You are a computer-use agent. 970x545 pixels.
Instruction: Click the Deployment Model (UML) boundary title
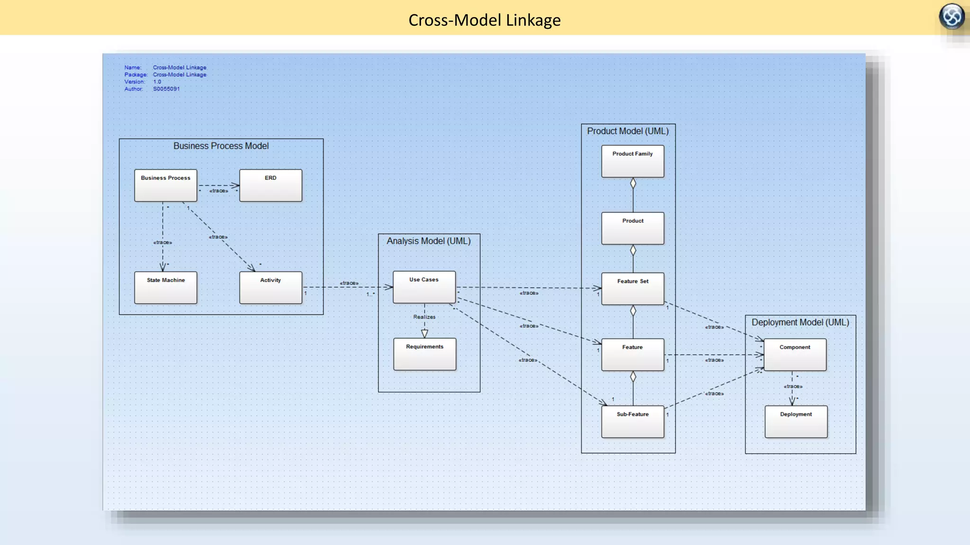[800, 323]
